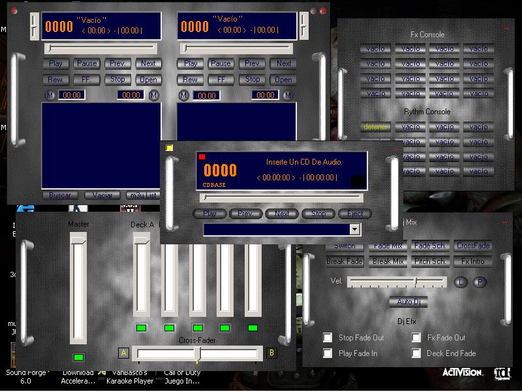Click the Cross-Fader slider handle

197,353
